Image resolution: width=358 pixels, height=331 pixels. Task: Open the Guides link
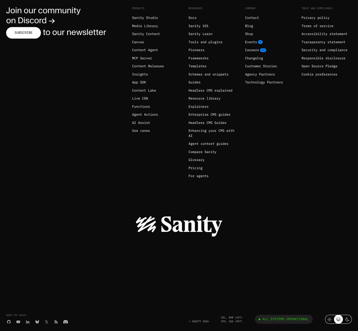195,82
